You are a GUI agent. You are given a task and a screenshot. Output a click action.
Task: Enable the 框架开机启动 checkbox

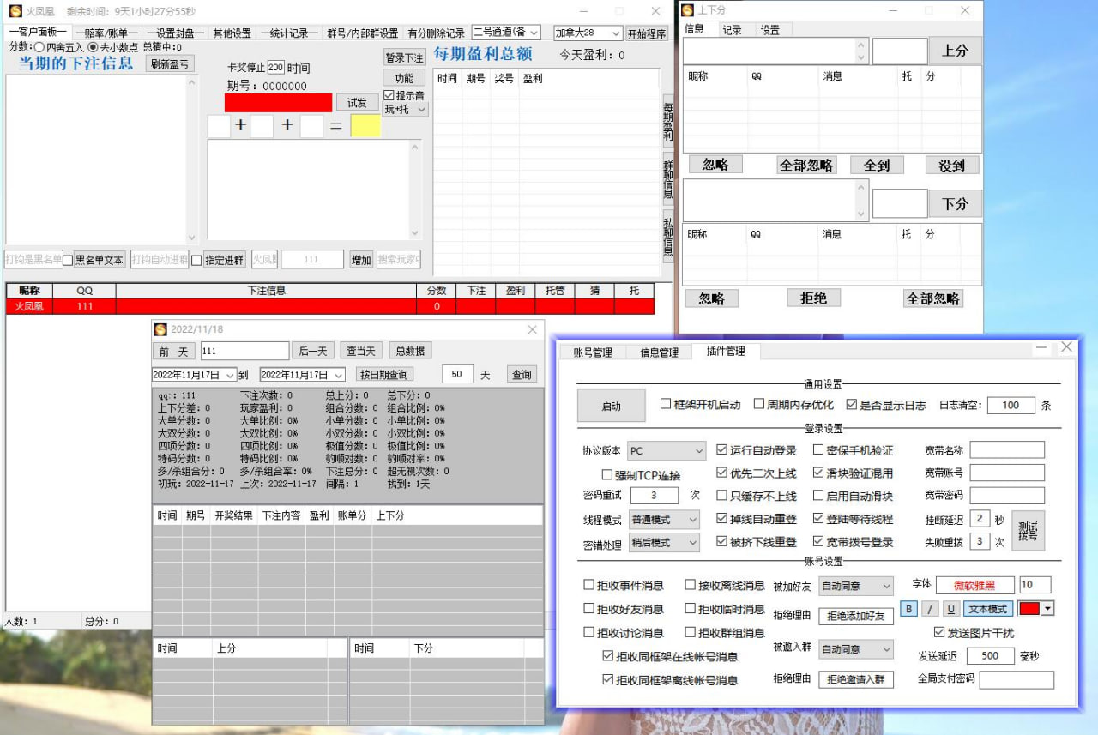click(666, 405)
